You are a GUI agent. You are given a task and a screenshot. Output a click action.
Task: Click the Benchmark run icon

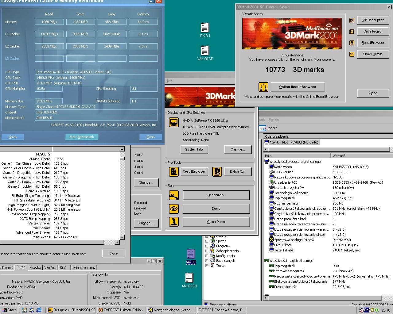[174, 195]
